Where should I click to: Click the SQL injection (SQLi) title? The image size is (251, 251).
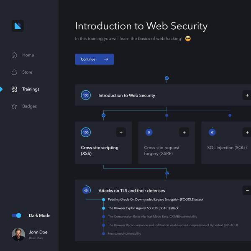point(227,148)
